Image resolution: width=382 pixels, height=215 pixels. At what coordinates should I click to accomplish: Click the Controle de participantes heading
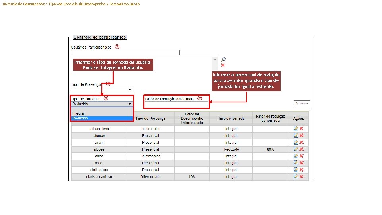point(99,37)
